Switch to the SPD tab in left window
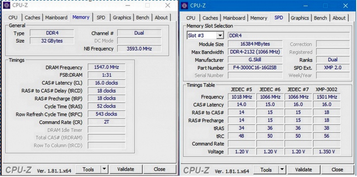Viewport: 357px width, 177px height. (x=101, y=17)
